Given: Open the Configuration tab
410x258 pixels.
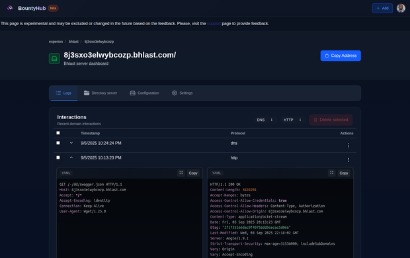Looking at the screenshot, I should 144,93.
